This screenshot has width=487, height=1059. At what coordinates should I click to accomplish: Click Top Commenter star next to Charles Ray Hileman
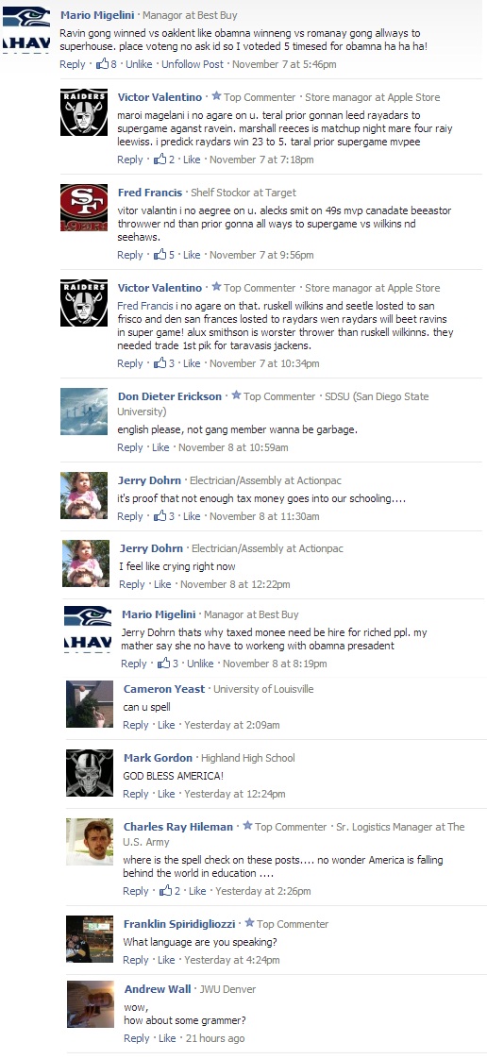[x=247, y=826]
